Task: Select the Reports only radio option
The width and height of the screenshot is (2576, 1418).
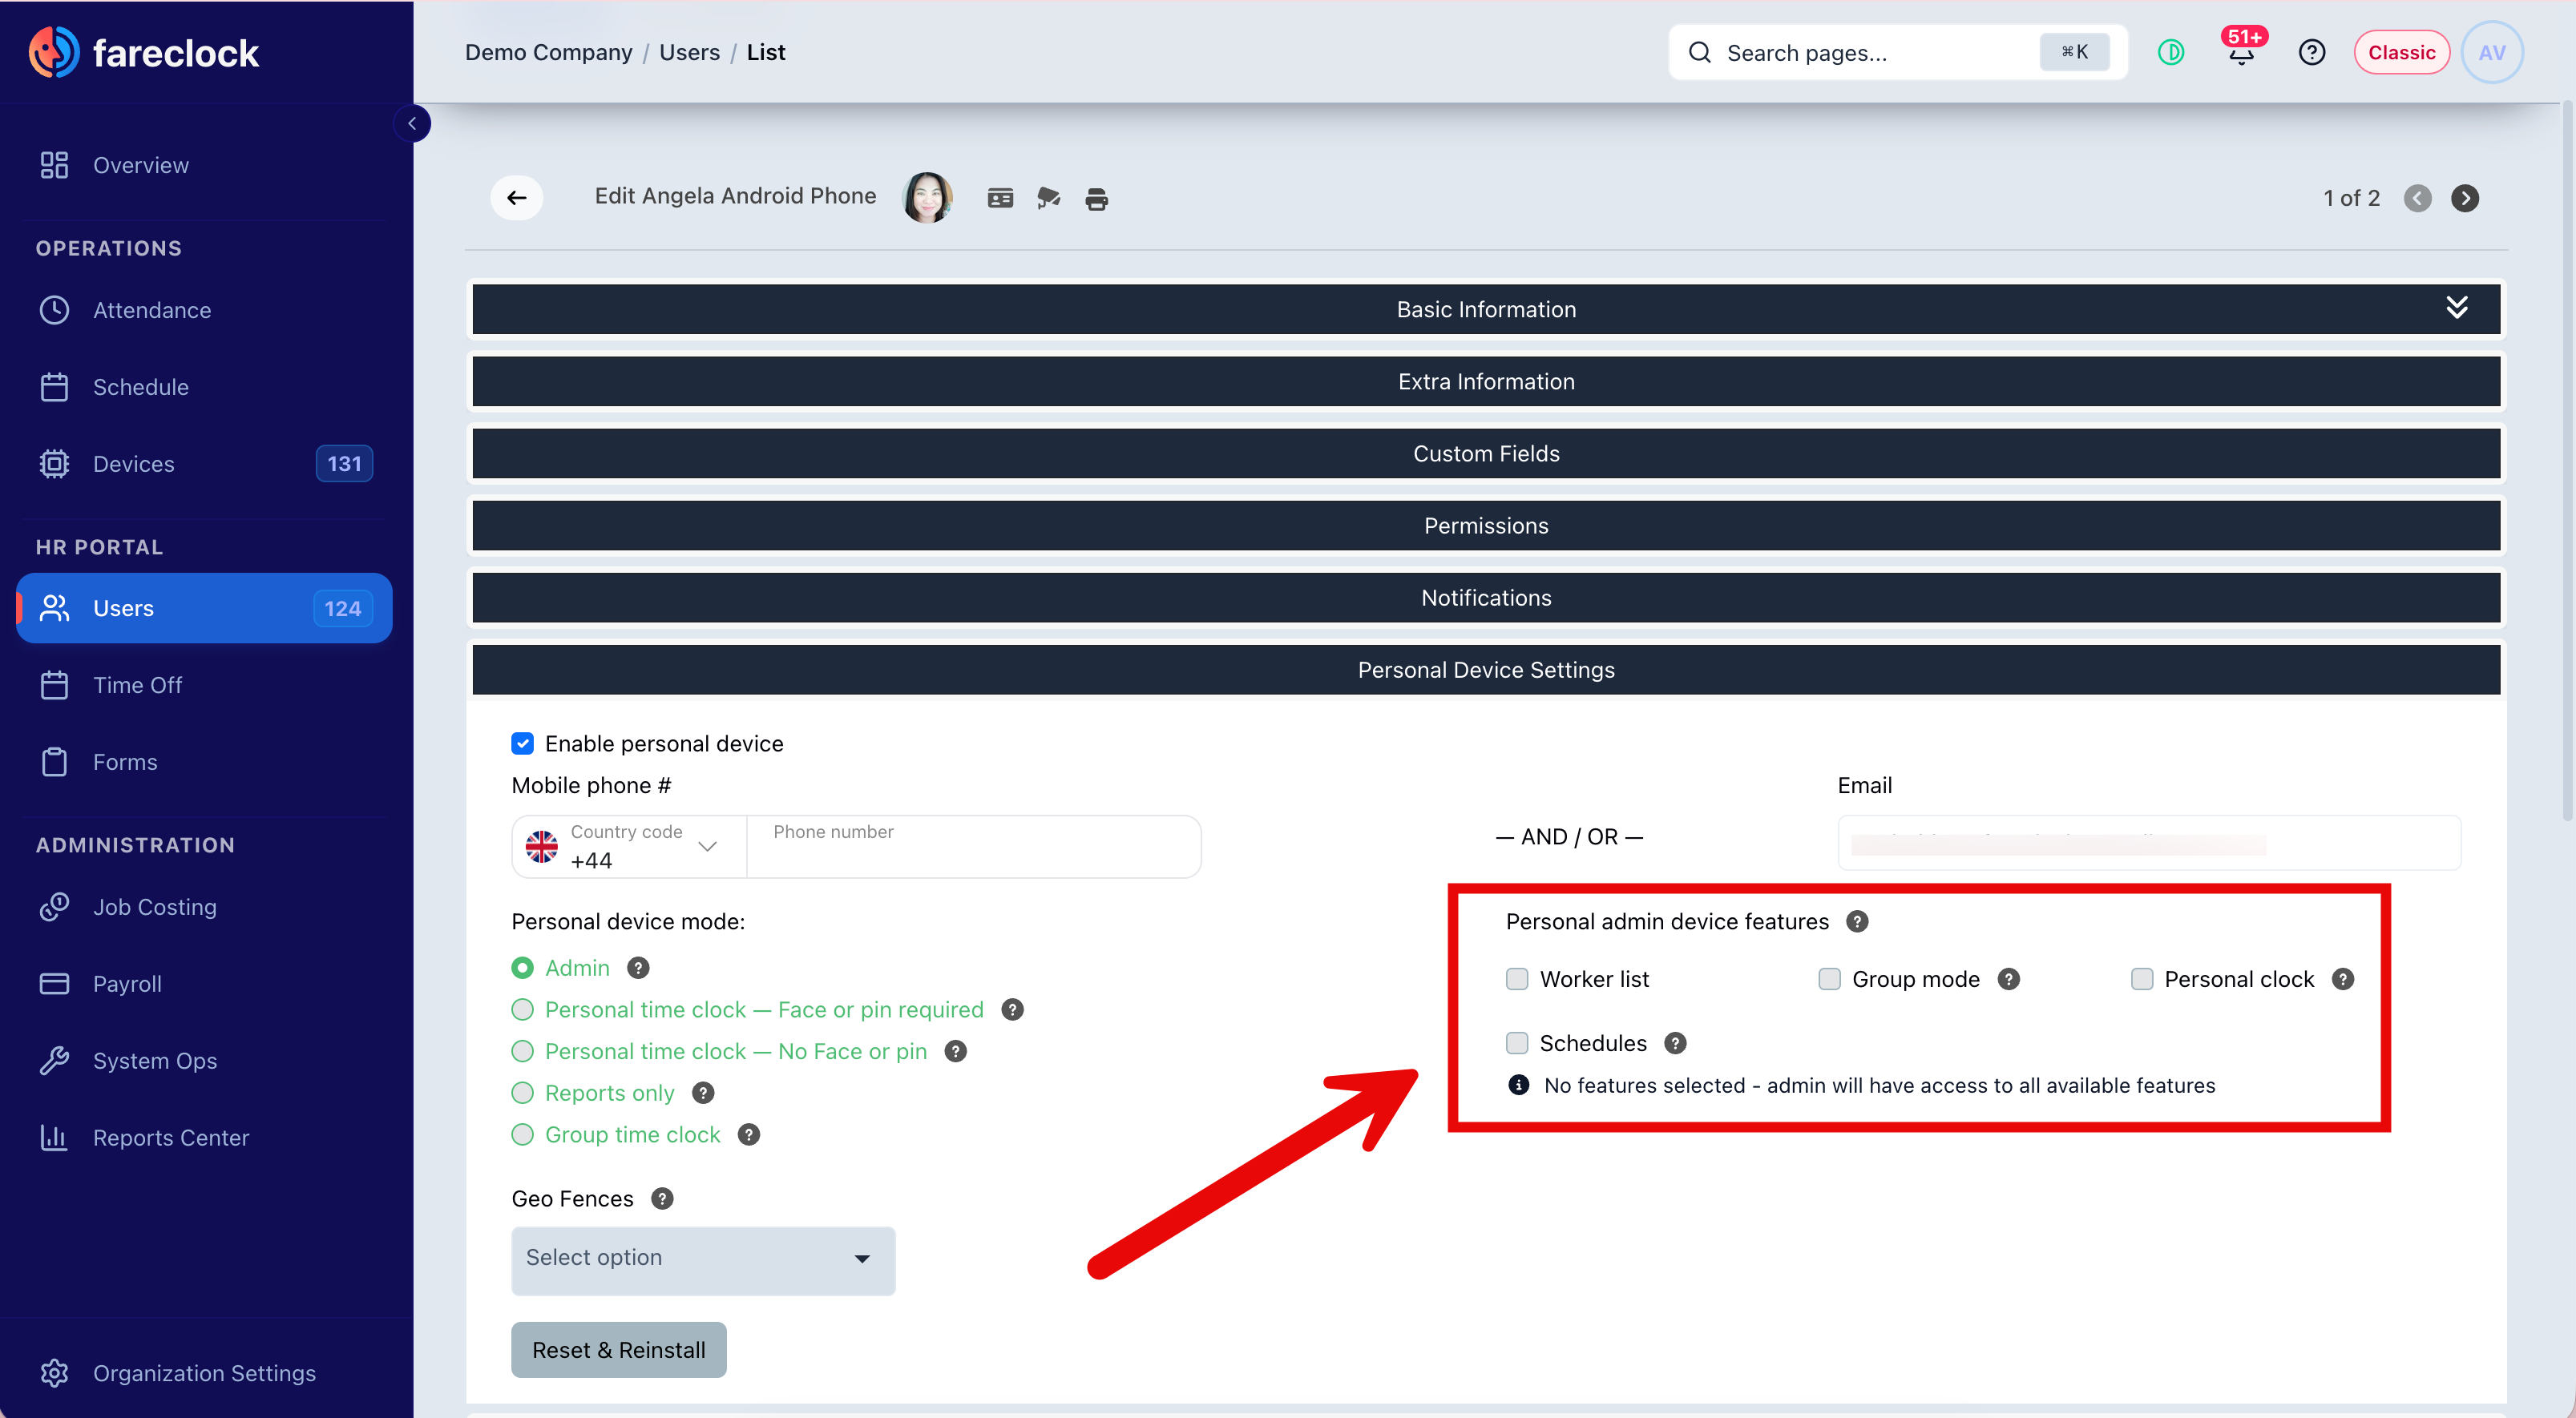Action: 522,1094
